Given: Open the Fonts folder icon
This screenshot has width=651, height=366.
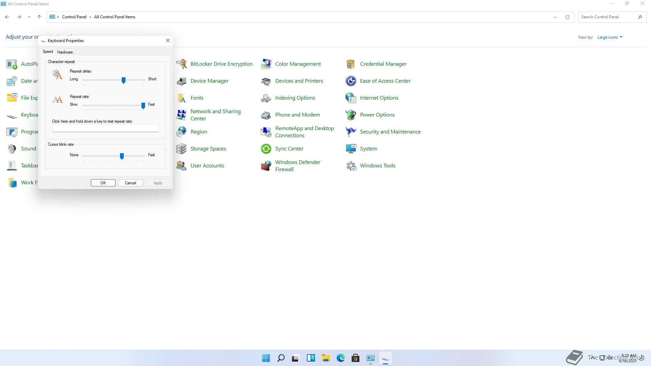Looking at the screenshot, I should coord(181,98).
